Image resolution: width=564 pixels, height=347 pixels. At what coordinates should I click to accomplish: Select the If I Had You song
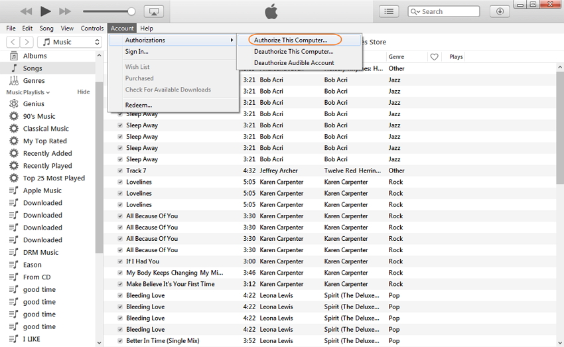pos(143,261)
